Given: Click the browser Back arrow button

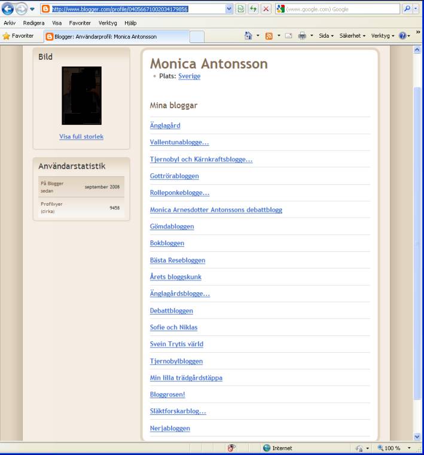Looking at the screenshot, I should 7,9.
